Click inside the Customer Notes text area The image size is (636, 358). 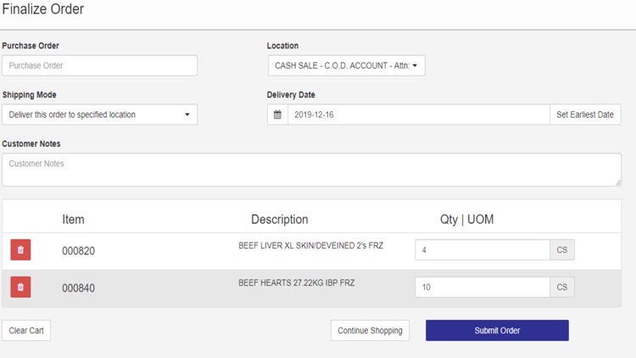coord(310,170)
